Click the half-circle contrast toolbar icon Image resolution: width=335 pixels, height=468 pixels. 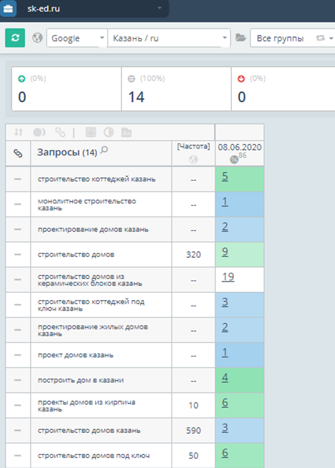(108, 132)
